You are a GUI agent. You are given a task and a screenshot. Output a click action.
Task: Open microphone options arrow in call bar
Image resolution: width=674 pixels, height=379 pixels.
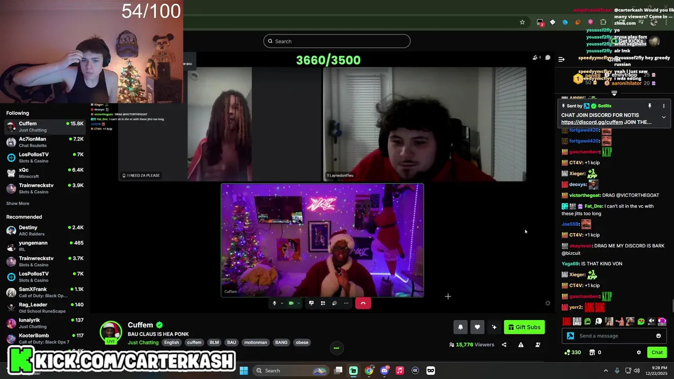(282, 303)
